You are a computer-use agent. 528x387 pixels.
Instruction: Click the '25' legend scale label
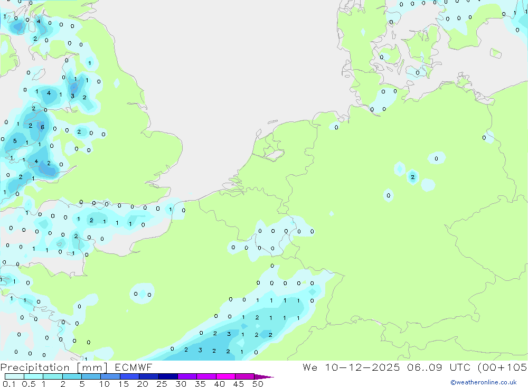tap(162, 384)
